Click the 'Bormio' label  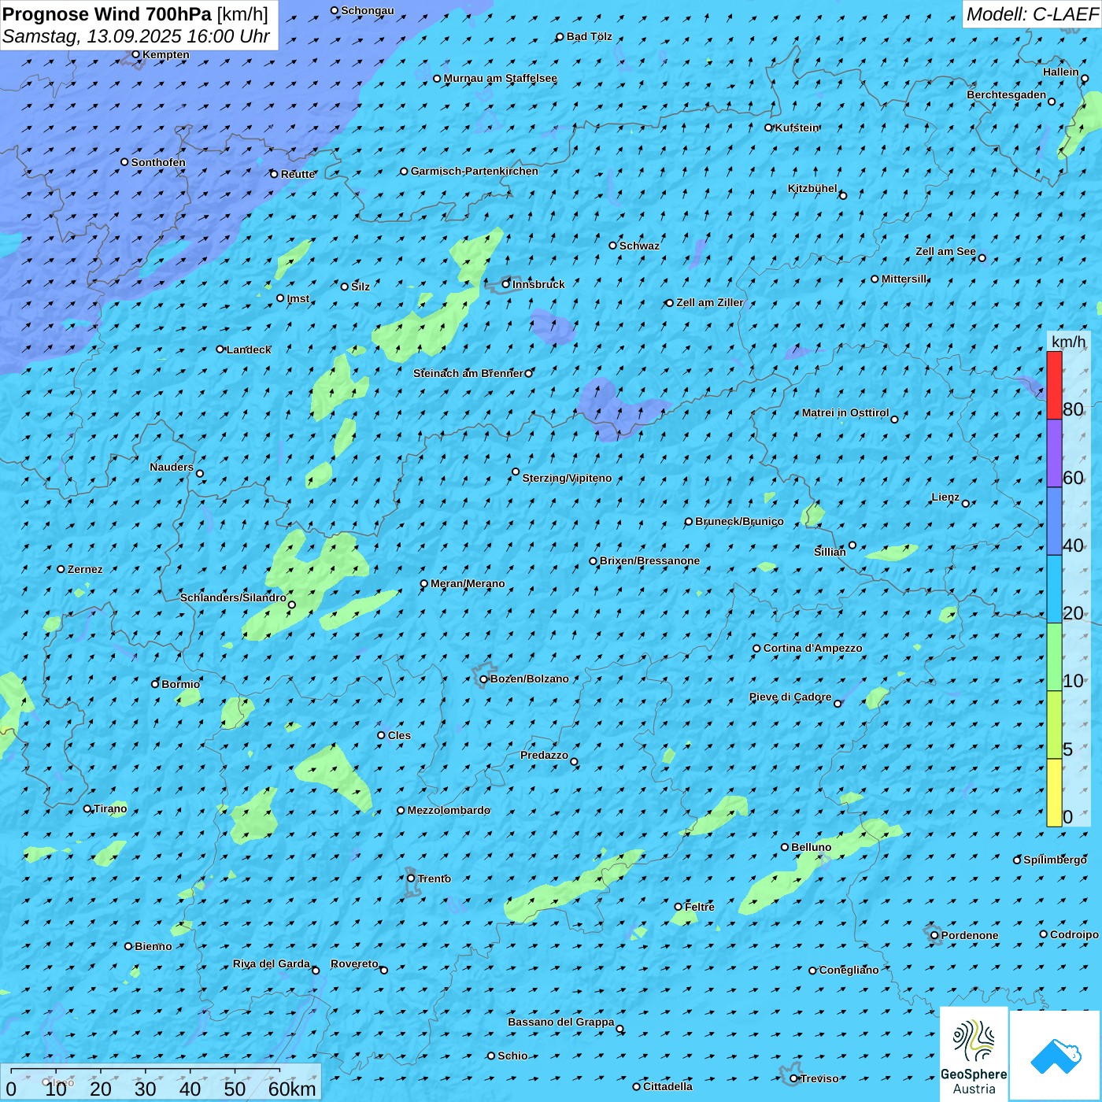[181, 684]
